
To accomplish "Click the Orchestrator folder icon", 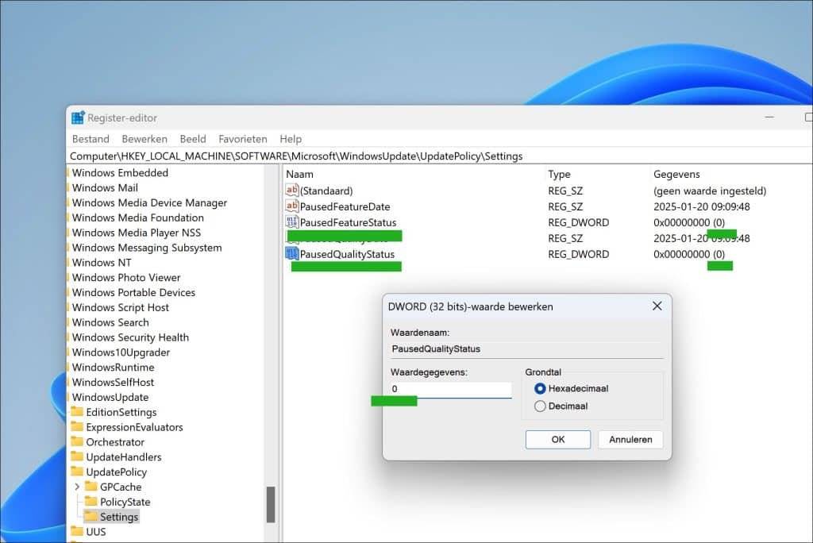I will (77, 442).
